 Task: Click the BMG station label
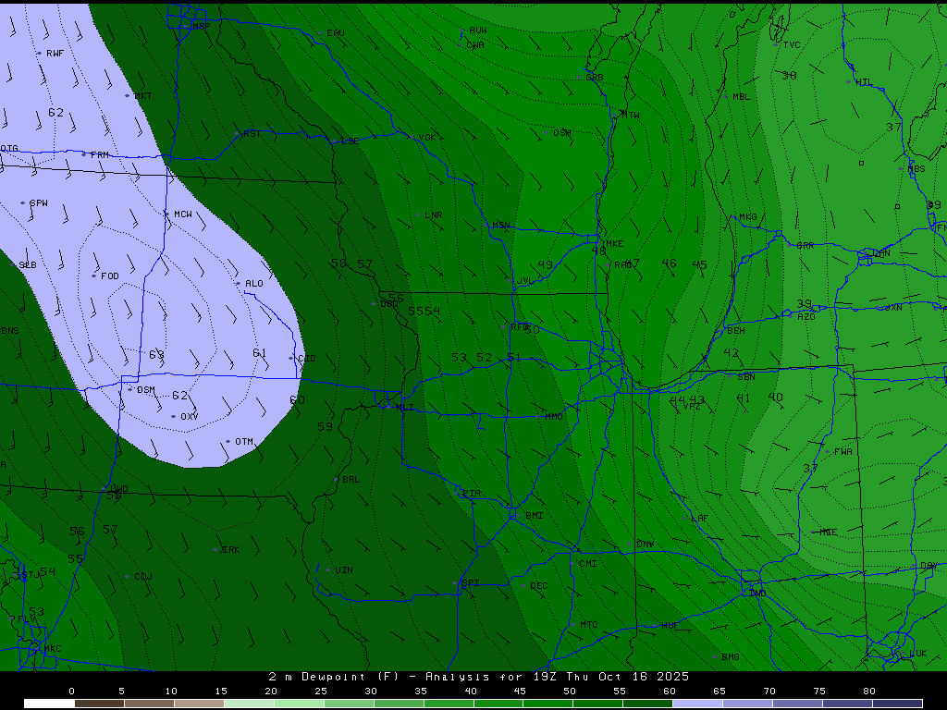pos(731,657)
